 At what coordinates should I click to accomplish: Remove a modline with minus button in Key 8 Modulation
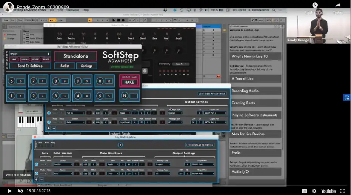[x=42, y=179]
